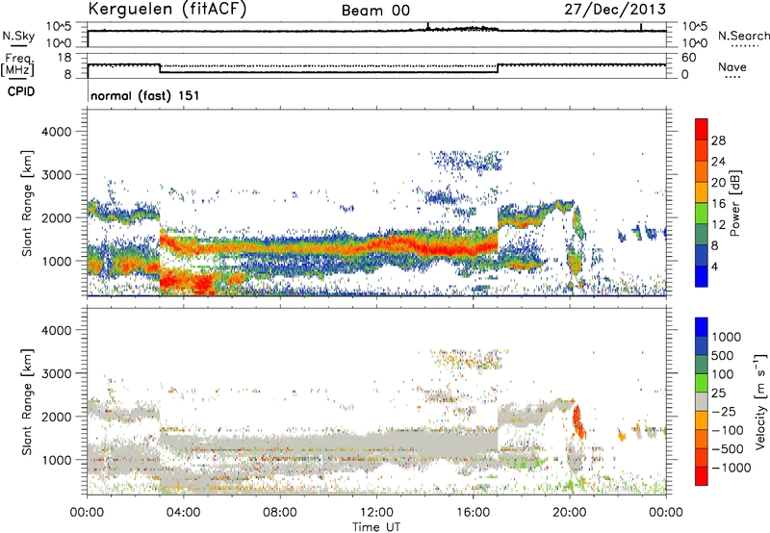This screenshot has width=770, height=533.
Task: Click the Slant Range label of power panel
Action: pyautogui.click(x=27, y=203)
